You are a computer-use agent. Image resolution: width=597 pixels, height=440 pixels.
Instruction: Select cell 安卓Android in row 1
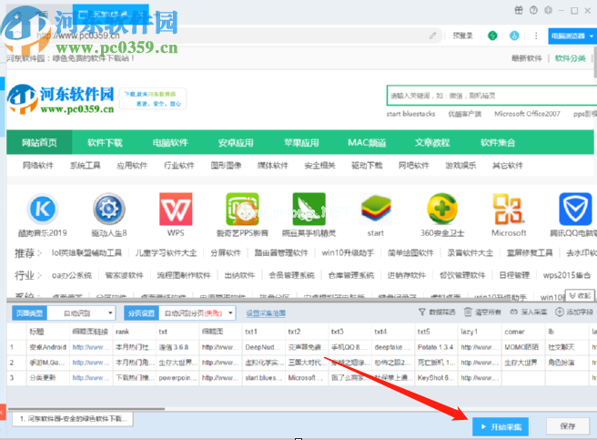point(48,347)
